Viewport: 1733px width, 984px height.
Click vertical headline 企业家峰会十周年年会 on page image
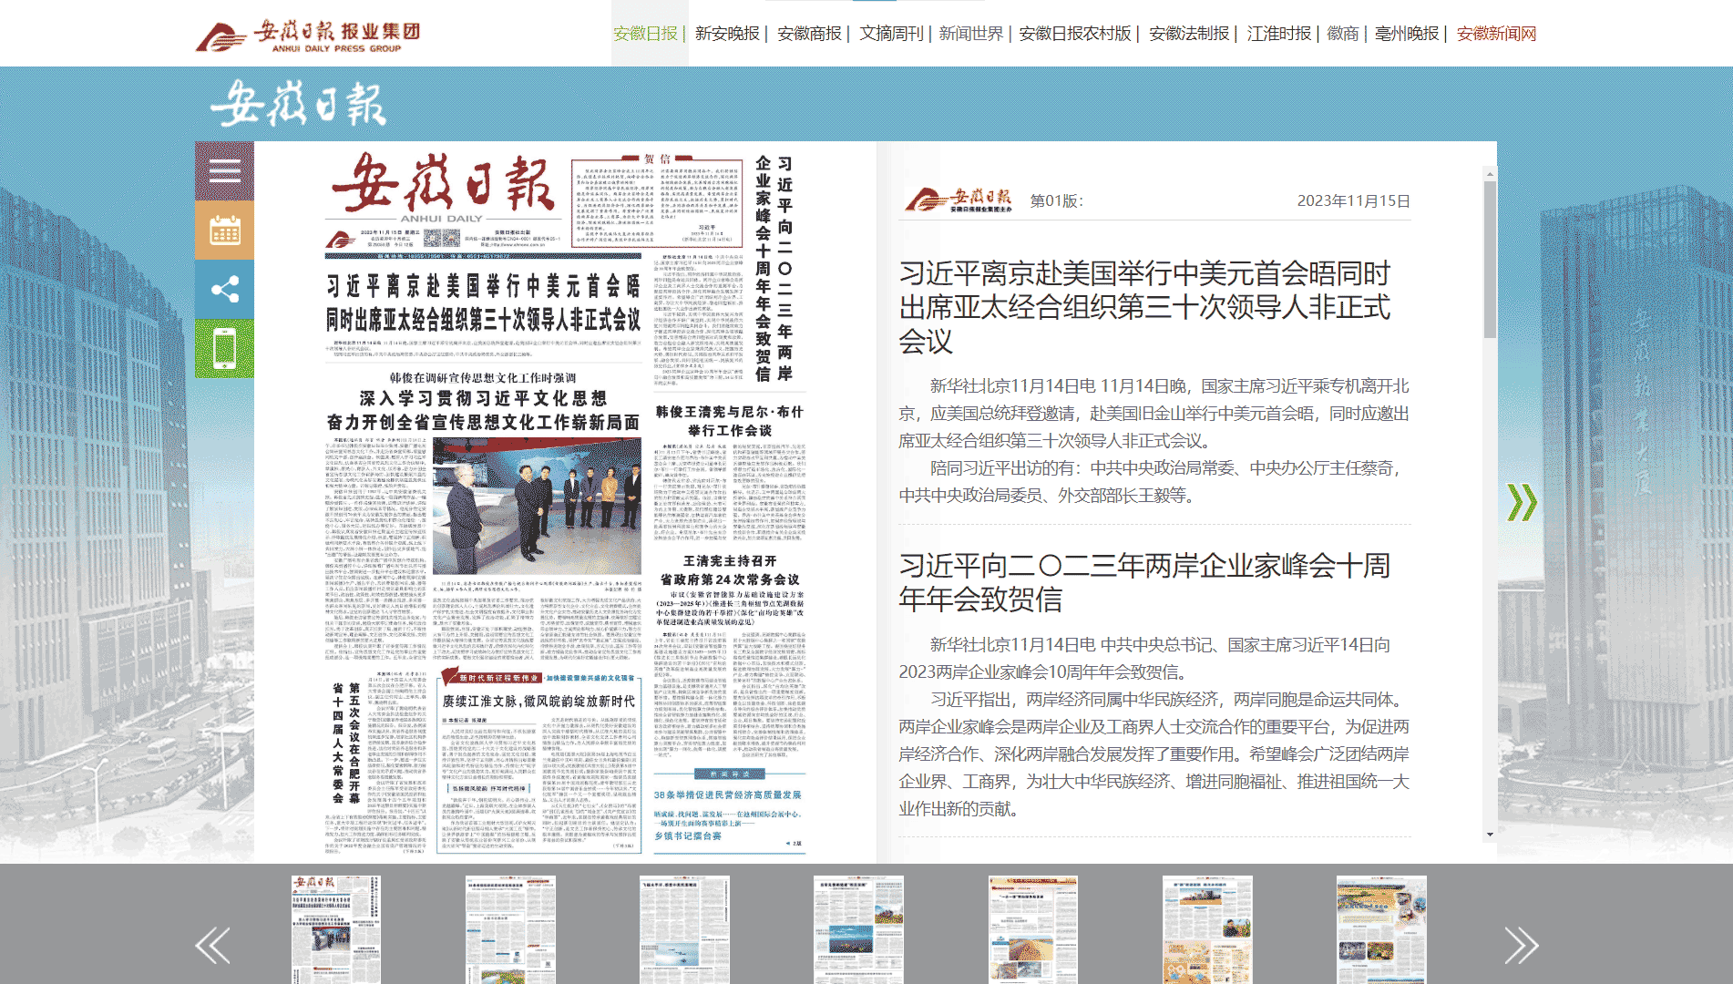763,269
